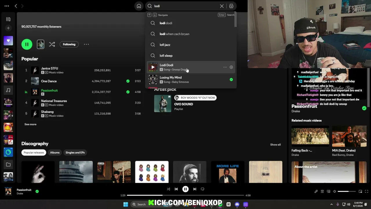
Task: Enter full screen player view
Action: tap(366, 192)
